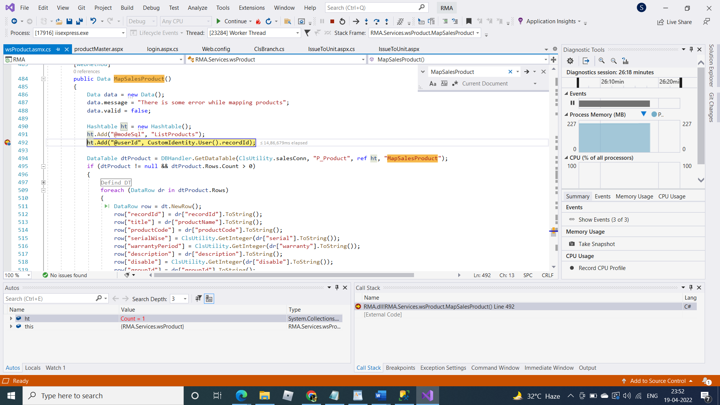This screenshot has width=720, height=405.
Task: Expand the ht variable in Autos
Action: point(11,318)
